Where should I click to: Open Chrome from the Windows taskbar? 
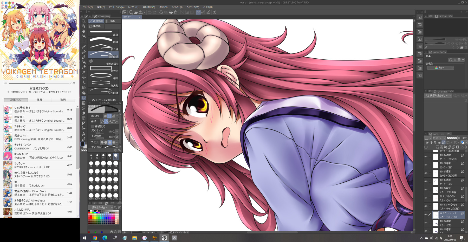tap(95, 238)
